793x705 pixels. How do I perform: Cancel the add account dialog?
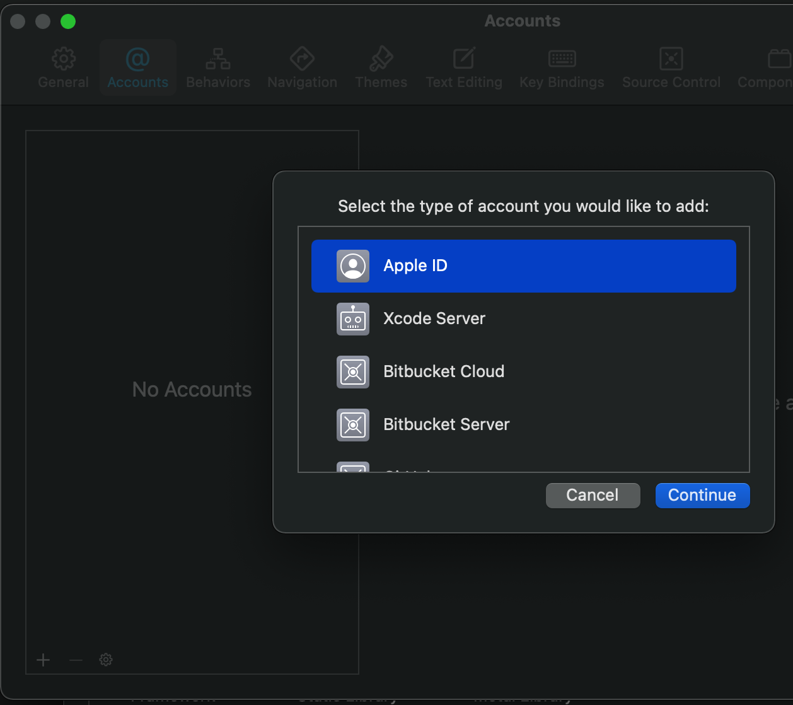pos(593,495)
